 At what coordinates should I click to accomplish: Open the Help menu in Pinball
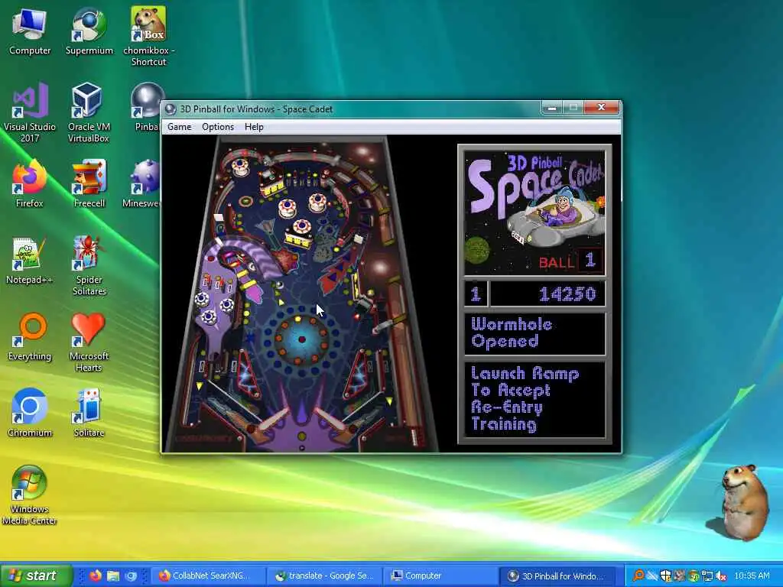(x=254, y=127)
